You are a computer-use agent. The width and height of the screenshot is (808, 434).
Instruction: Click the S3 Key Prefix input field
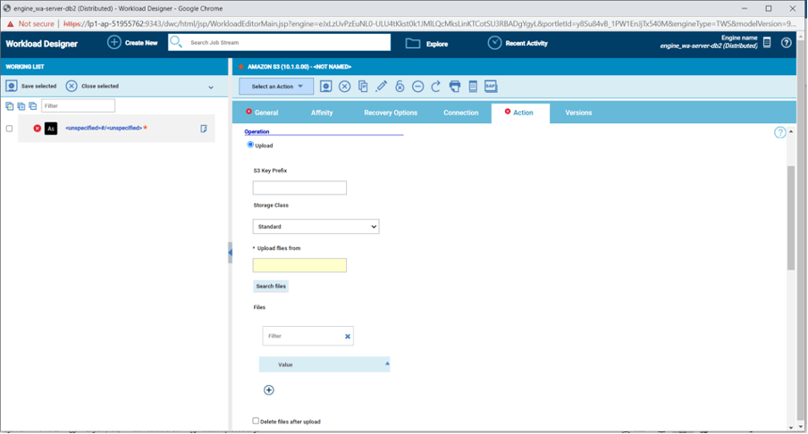299,188
